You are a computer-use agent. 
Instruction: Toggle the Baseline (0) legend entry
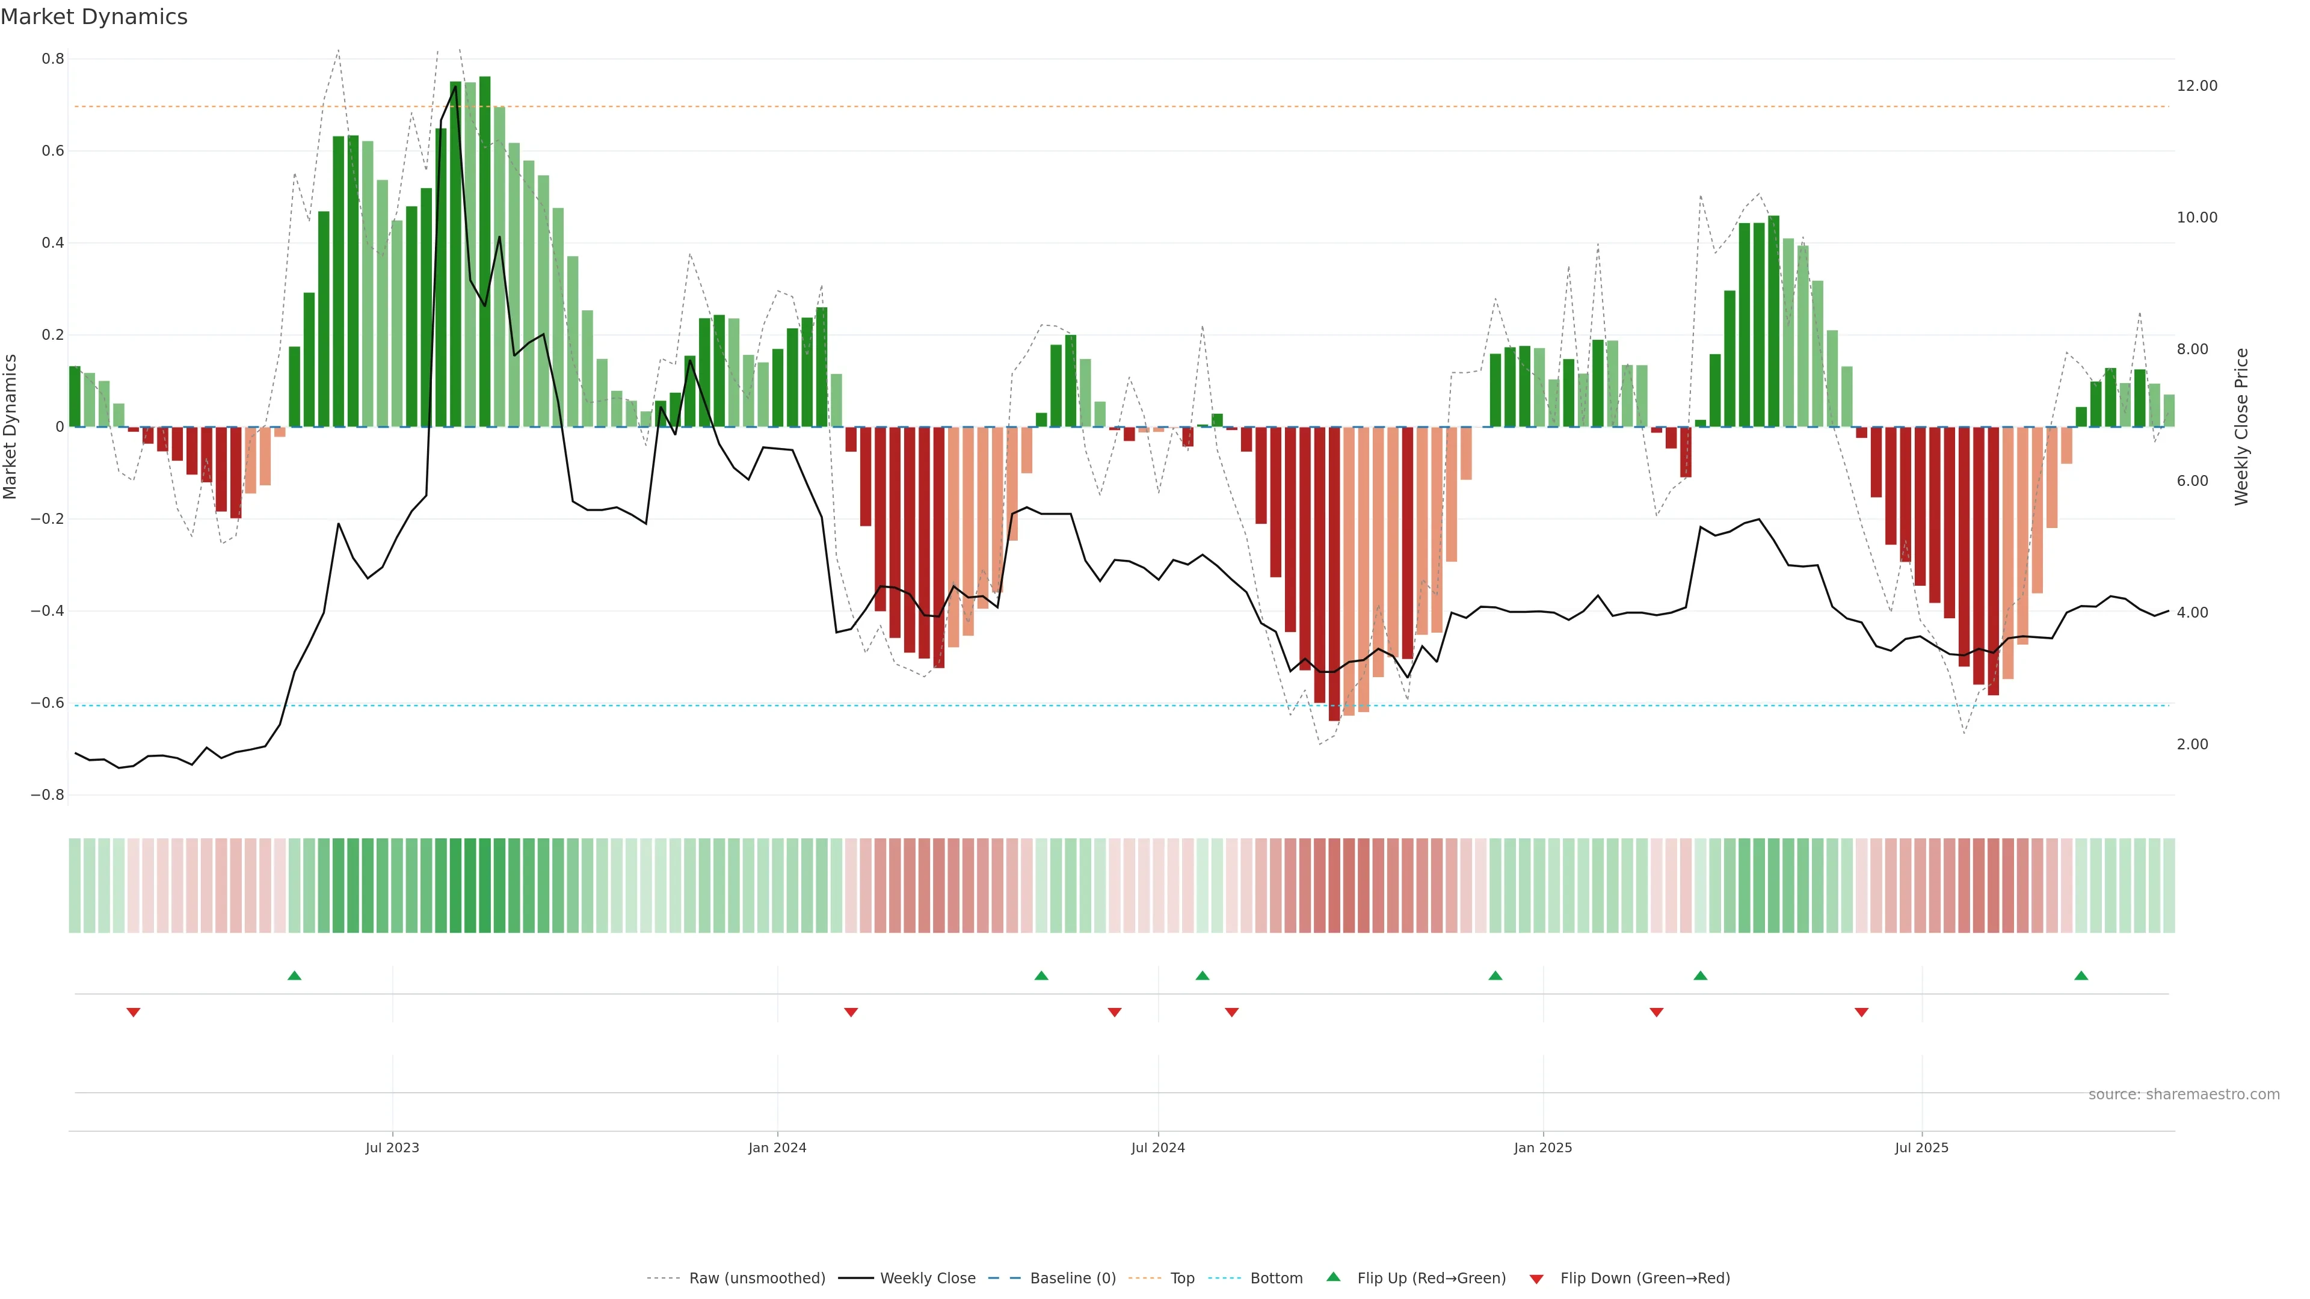1073,1279
